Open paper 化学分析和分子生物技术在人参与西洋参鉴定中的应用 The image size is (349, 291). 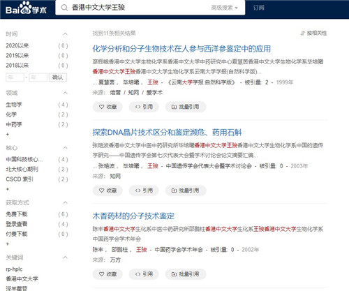[x=181, y=49]
